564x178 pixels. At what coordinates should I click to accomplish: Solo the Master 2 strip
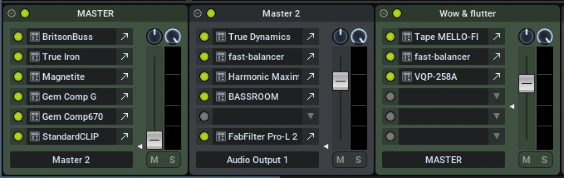[x=359, y=160]
